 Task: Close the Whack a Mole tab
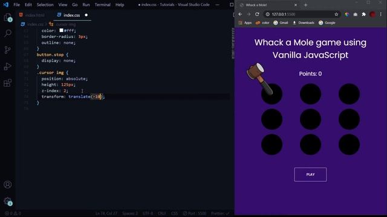pos(296,5)
